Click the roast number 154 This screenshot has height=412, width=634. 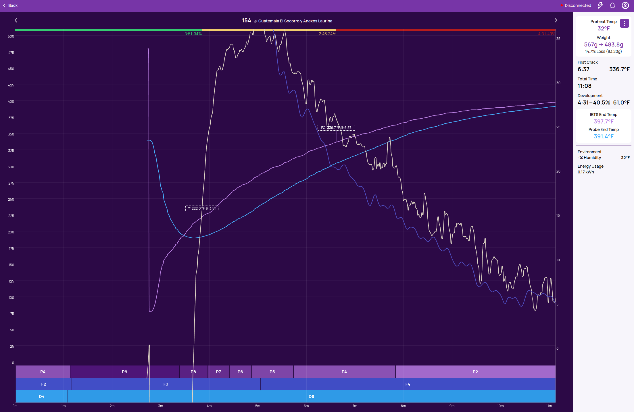[246, 20]
